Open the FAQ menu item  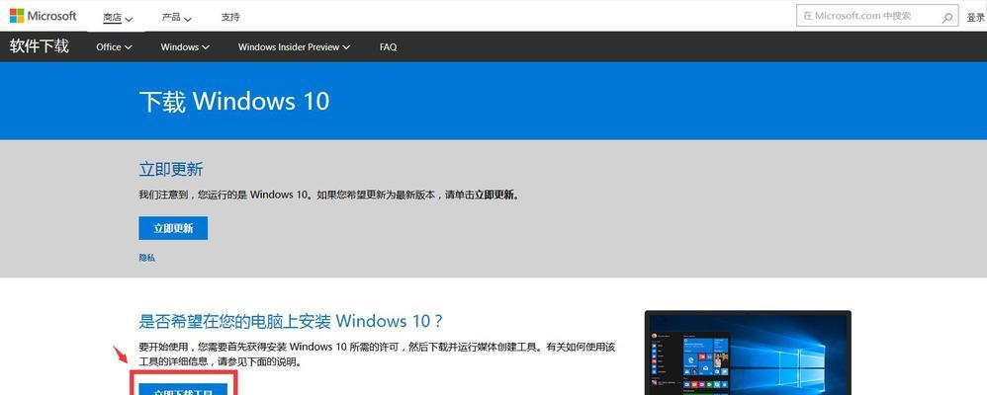point(388,47)
